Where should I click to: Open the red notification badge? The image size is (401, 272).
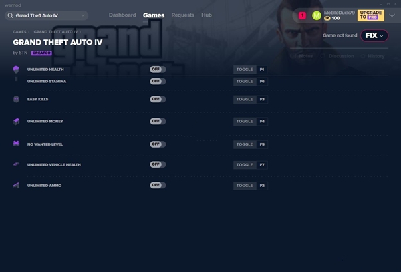point(302,15)
